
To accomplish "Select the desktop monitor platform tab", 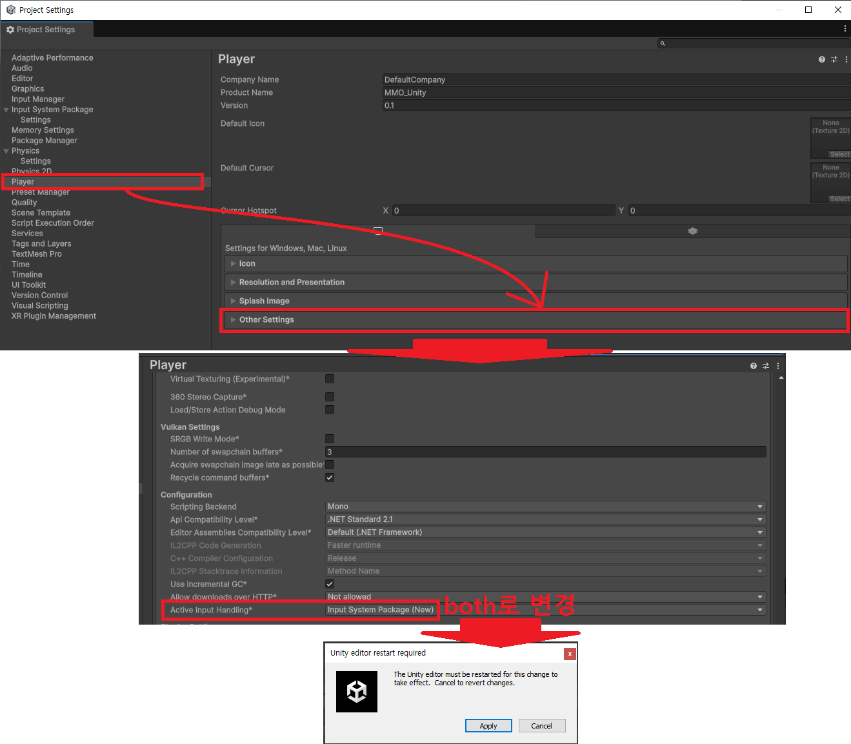I will point(378,231).
